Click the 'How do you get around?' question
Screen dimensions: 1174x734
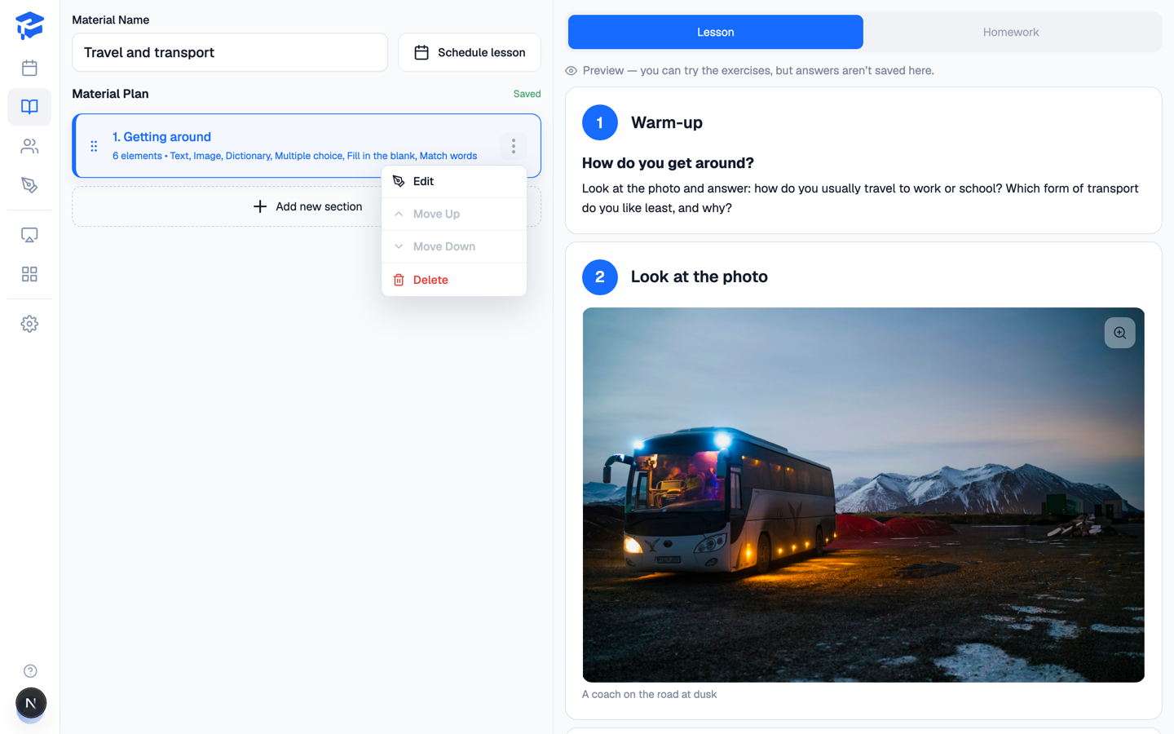[x=668, y=163]
